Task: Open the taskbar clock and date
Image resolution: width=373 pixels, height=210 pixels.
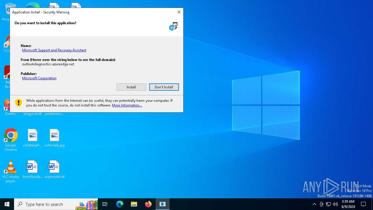Action: (348, 204)
